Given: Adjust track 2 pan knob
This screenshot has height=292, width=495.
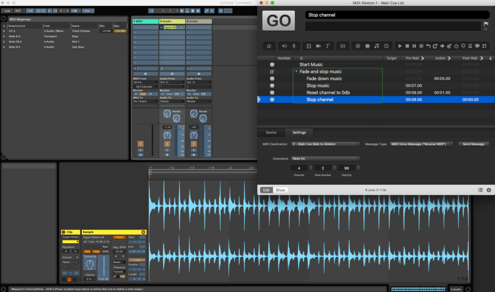Looking at the screenshot, I should [x=167, y=135].
